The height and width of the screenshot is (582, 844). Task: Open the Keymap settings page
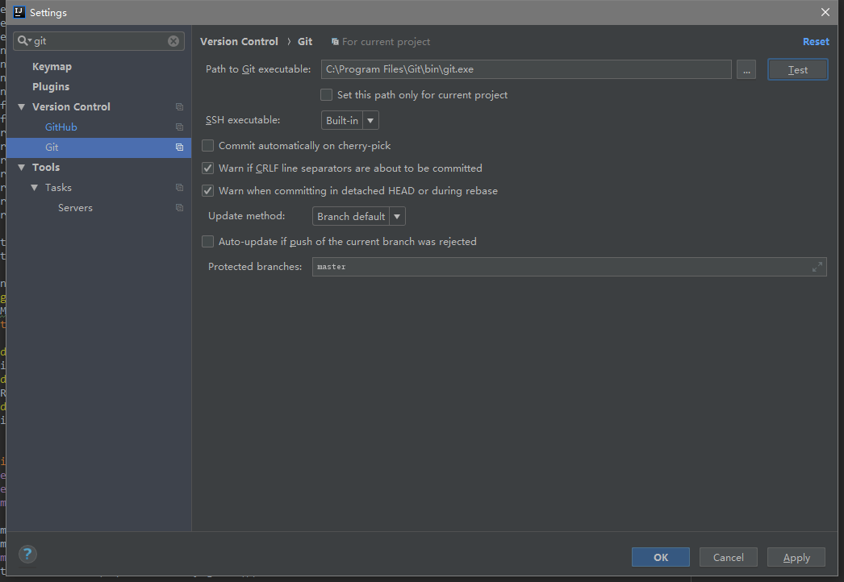(52, 67)
